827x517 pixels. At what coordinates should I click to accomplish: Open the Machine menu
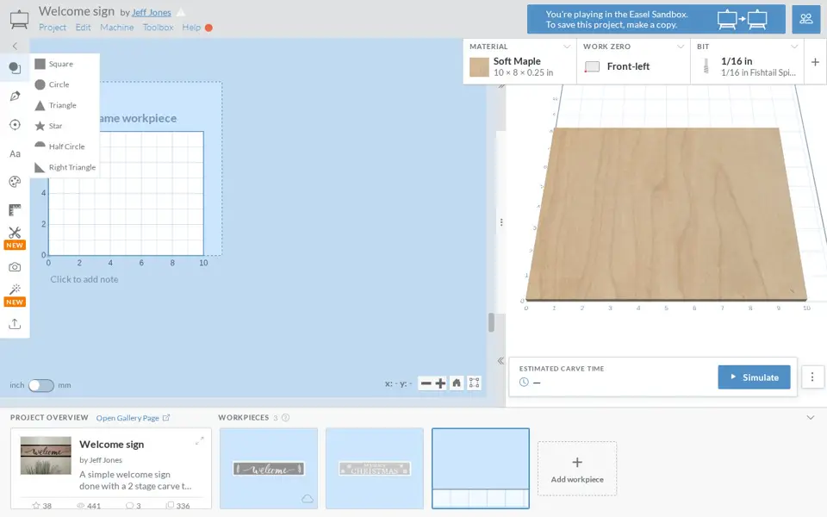pyautogui.click(x=116, y=28)
